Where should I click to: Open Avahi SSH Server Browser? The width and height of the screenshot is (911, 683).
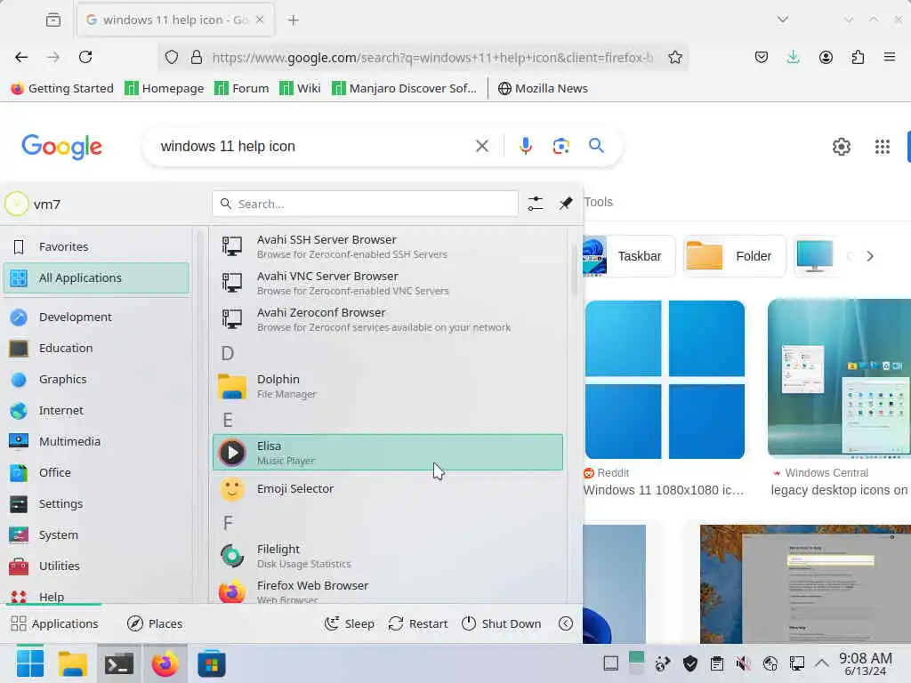point(388,246)
